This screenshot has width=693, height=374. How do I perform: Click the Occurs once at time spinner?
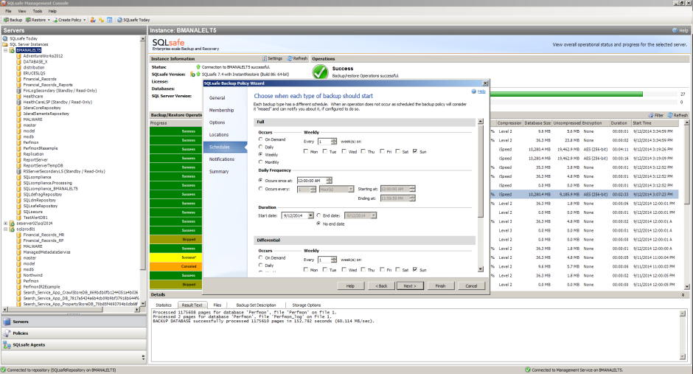329,181
